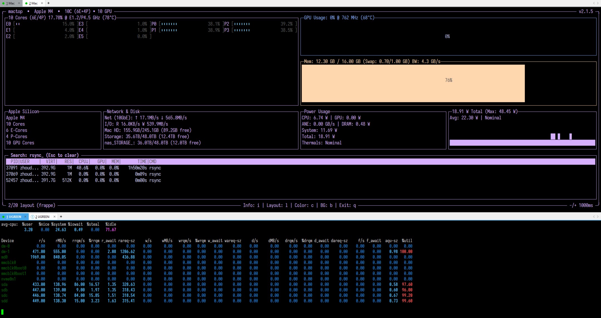
Task: Click the red '100.00' %util value
Action: point(406,252)
